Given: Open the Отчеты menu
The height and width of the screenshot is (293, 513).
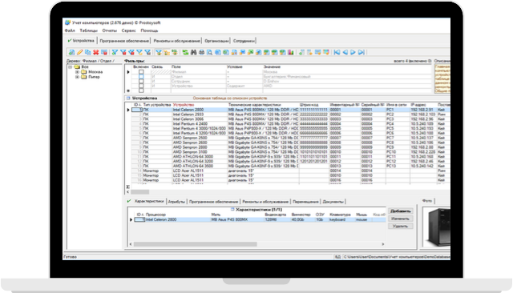Looking at the screenshot, I should point(109,30).
